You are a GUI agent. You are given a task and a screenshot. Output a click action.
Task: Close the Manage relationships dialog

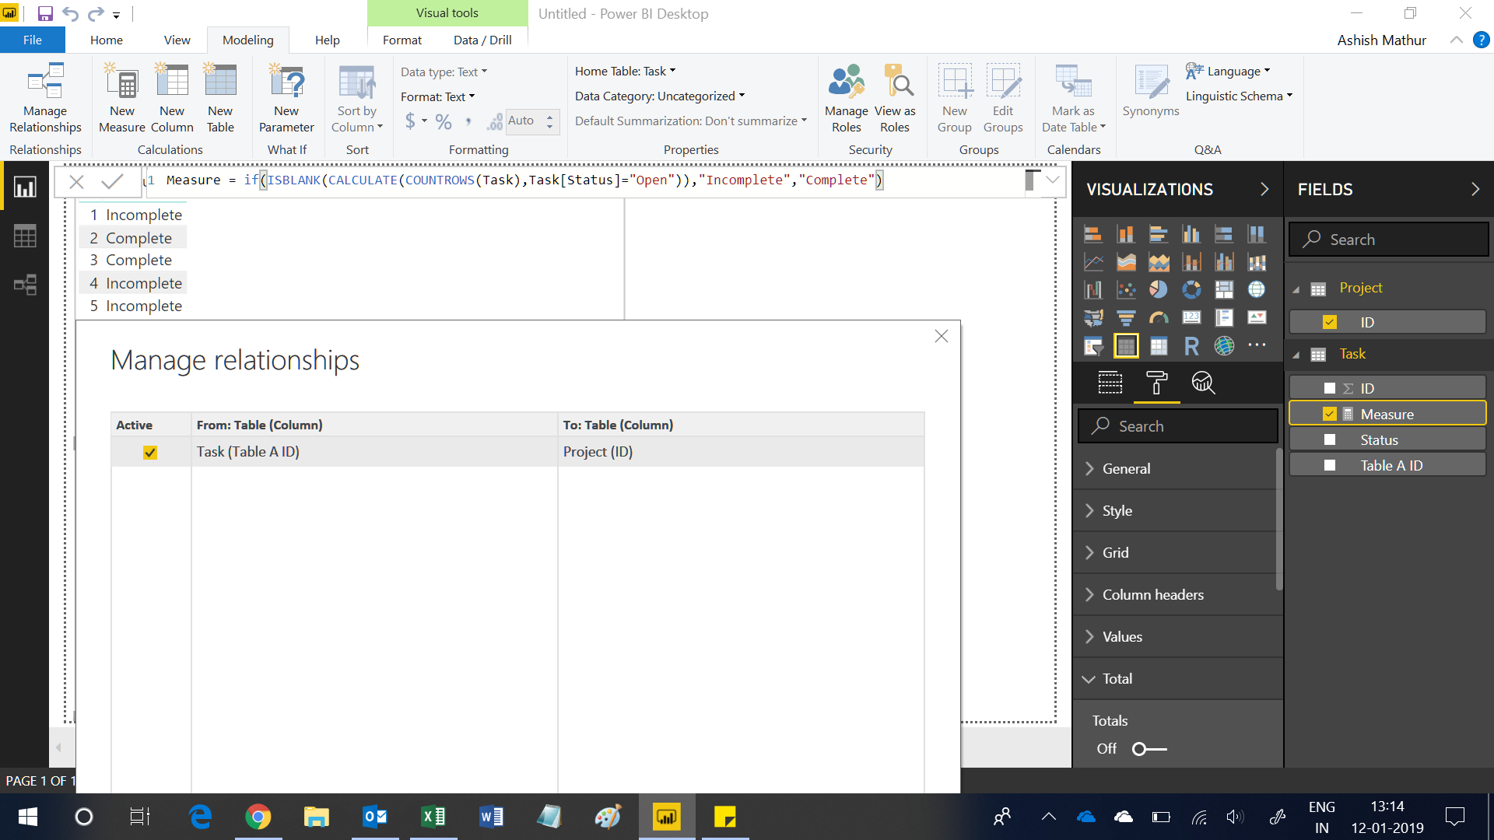tap(942, 336)
